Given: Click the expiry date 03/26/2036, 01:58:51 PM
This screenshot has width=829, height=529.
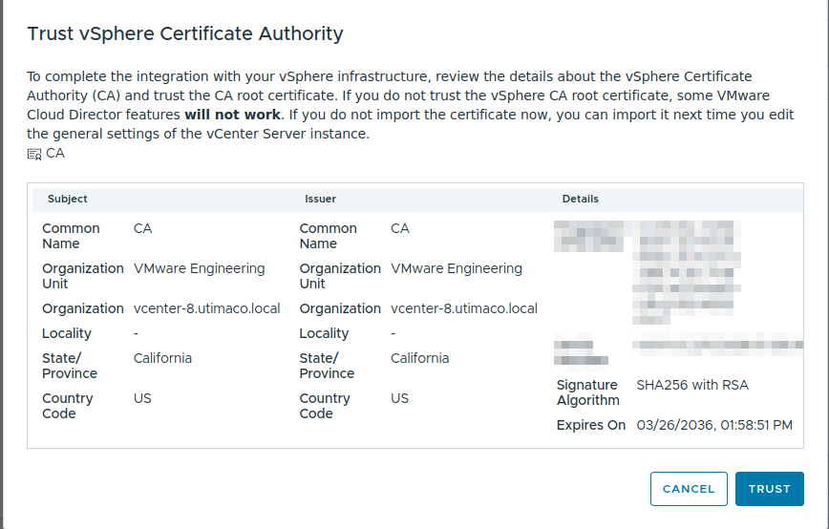Looking at the screenshot, I should (x=714, y=426).
